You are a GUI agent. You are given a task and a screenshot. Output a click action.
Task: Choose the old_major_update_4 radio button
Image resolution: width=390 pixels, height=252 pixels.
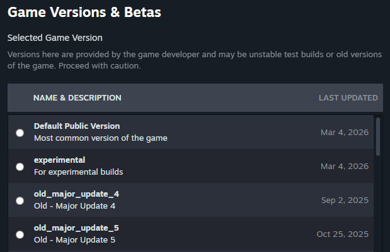click(x=20, y=200)
